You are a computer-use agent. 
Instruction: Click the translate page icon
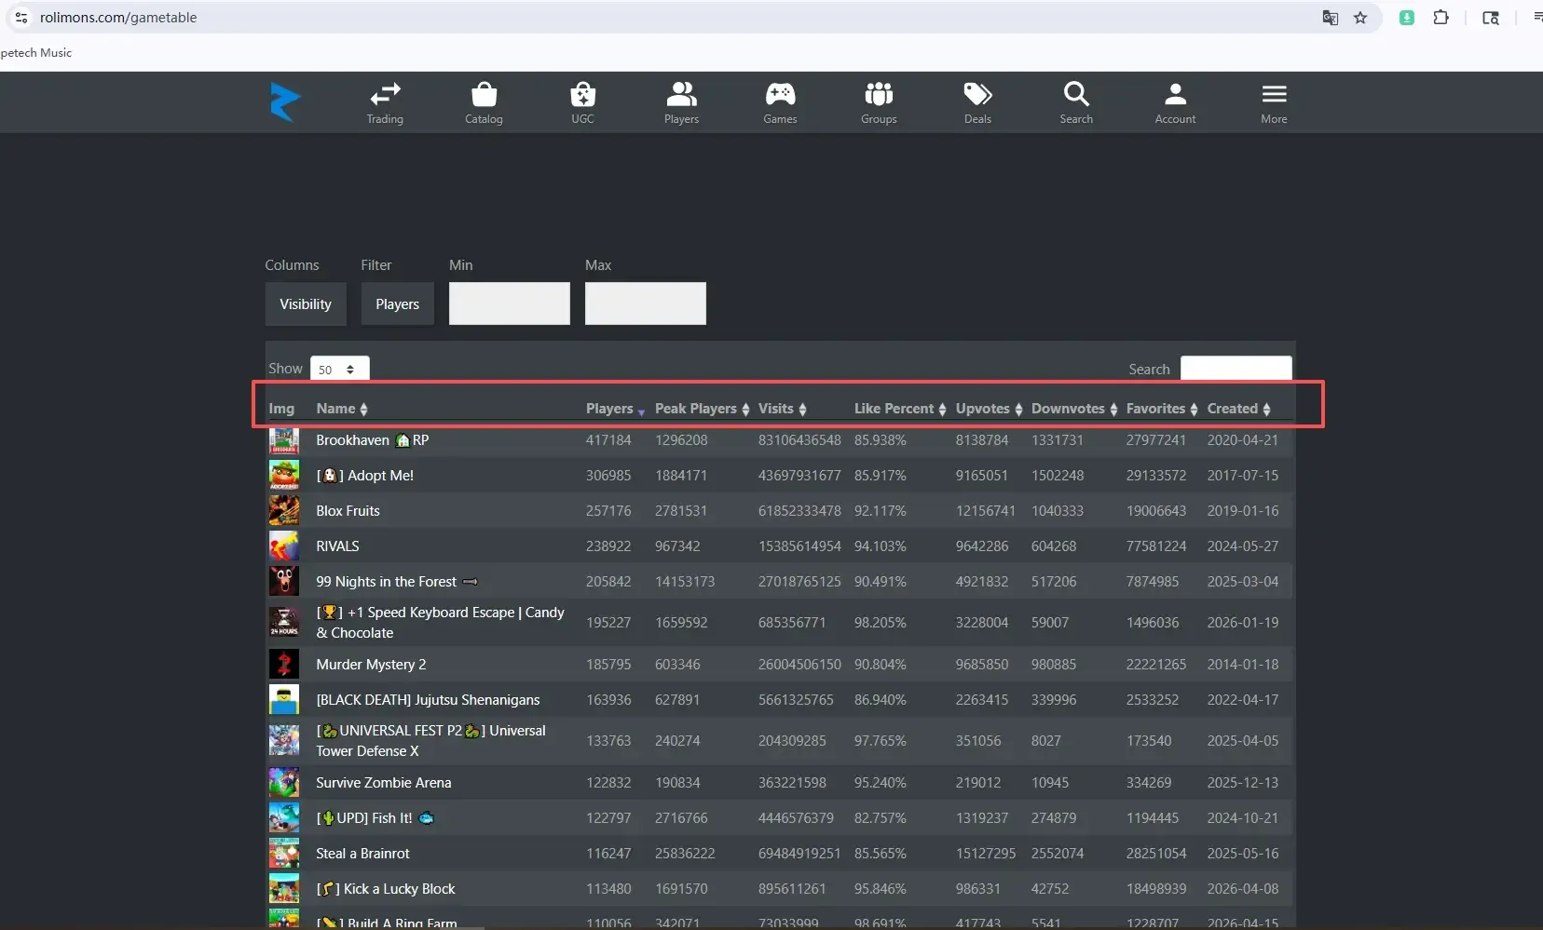(x=1331, y=18)
